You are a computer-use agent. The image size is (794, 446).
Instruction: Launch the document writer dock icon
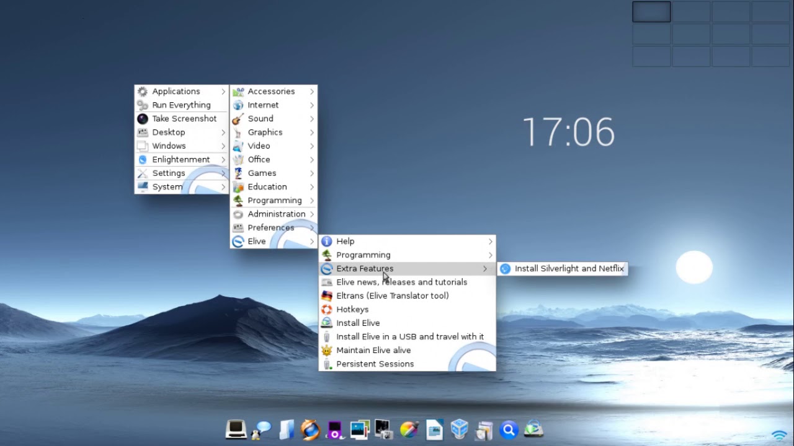tap(434, 429)
